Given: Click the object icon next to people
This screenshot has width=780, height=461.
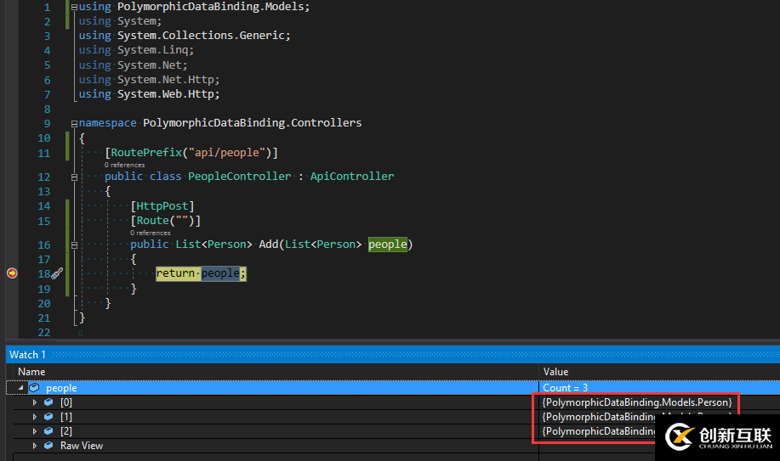Looking at the screenshot, I should point(34,387).
